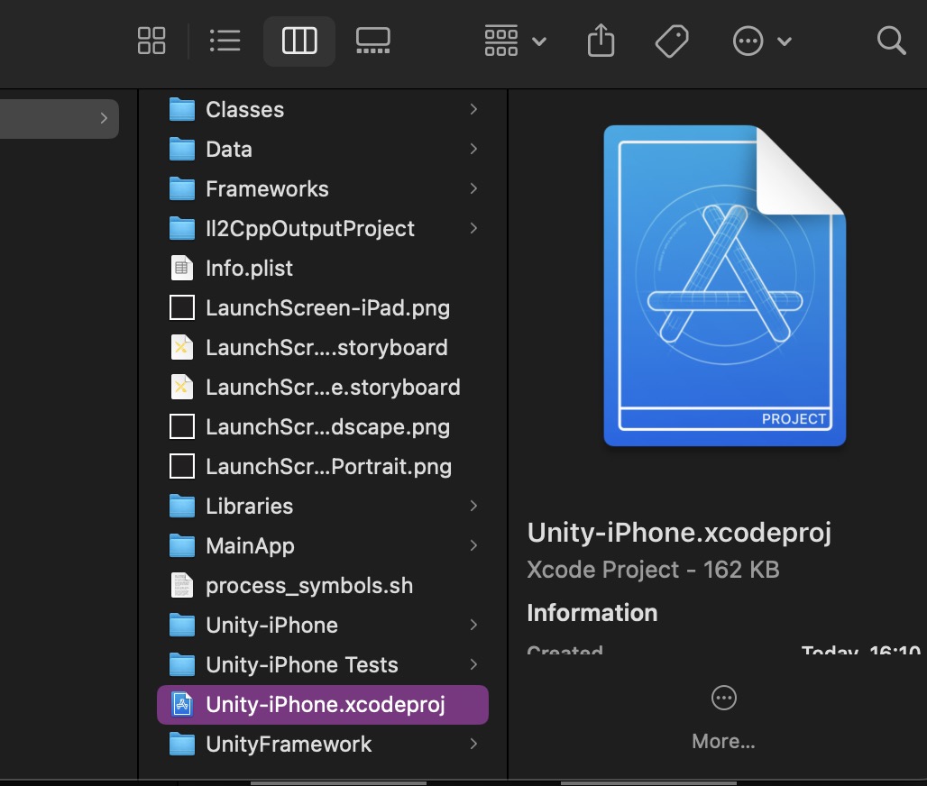Open the grouping options dropdown chevron
Image resolution: width=927 pixels, height=786 pixels.
coord(539,42)
